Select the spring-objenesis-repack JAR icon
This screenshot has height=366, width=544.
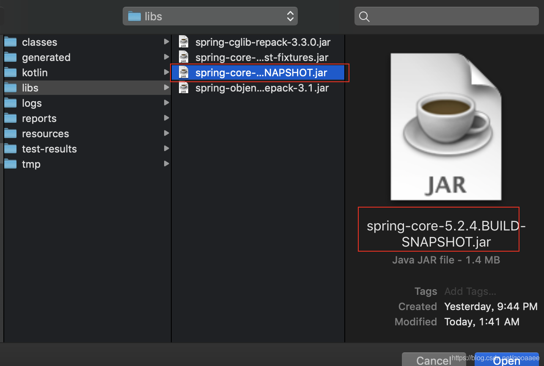pyautogui.click(x=183, y=88)
